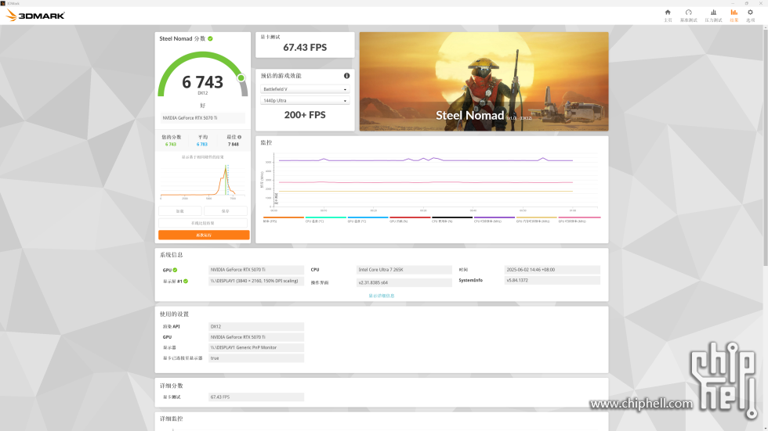Image resolution: width=768 pixels, height=431 pixels.
Task: Click the DX12 渲染 API setting value
Action: click(x=256, y=326)
